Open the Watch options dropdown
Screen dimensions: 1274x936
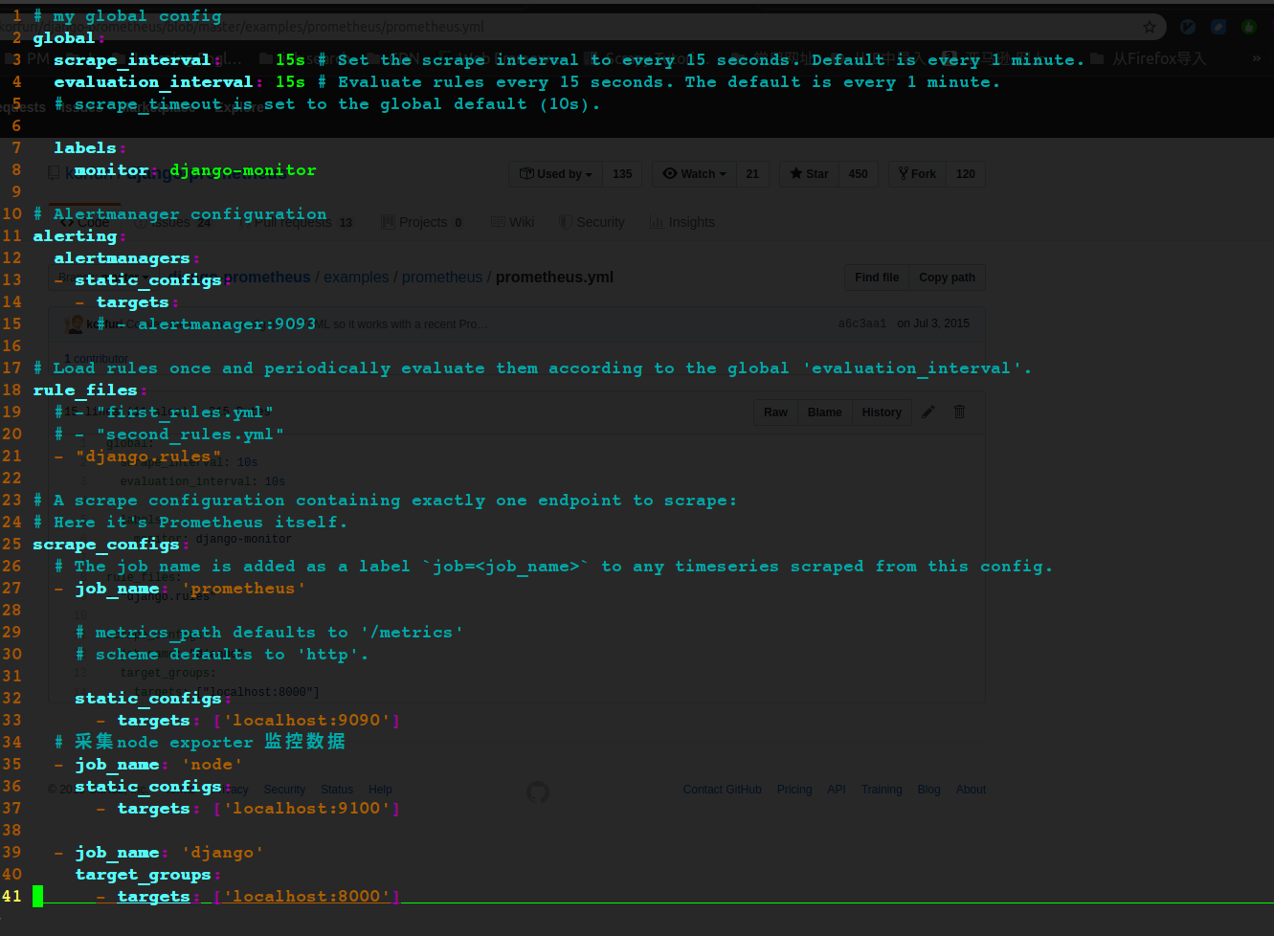coord(694,173)
